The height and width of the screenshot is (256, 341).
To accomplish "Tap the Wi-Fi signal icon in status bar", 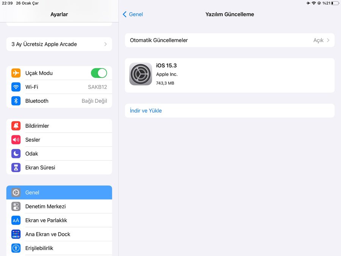I will (x=314, y=3).
